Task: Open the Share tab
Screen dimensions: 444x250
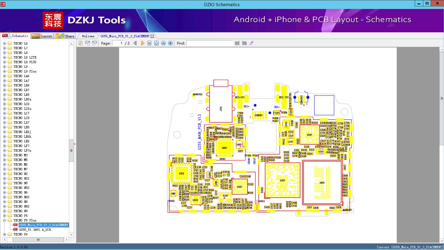Action: 65,36
